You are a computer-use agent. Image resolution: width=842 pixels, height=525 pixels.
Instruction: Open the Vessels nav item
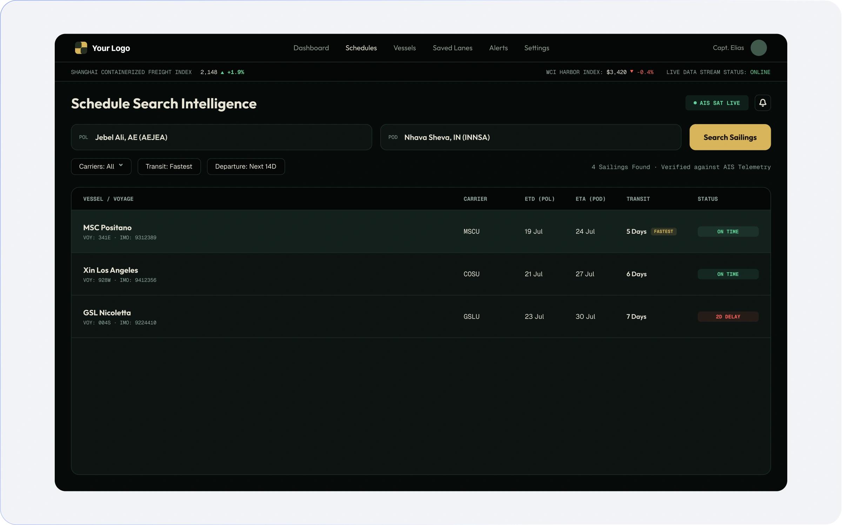[405, 48]
